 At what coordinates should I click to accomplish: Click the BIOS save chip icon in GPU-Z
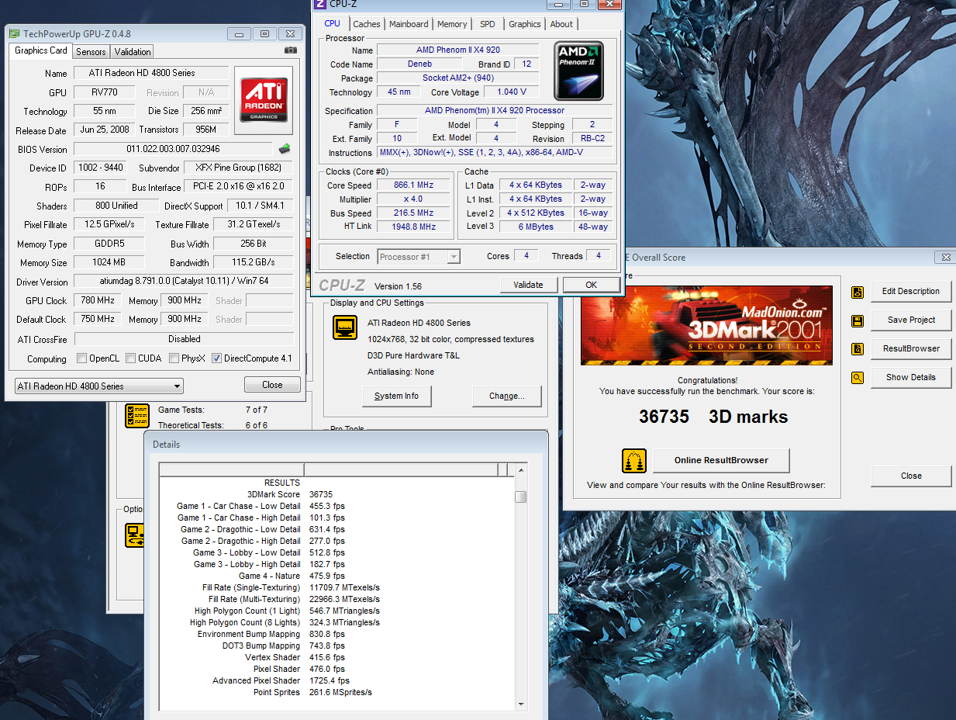click(285, 149)
